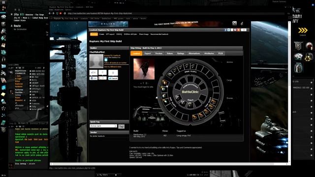Click the middle rig slot module
The height and width of the screenshot is (177, 315).
pos(183,103)
